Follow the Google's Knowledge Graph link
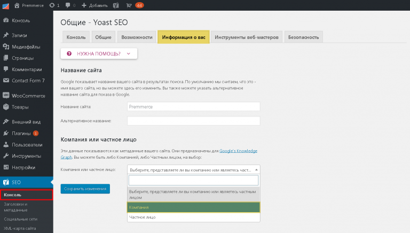The width and height of the screenshot is (410, 233). (159, 154)
